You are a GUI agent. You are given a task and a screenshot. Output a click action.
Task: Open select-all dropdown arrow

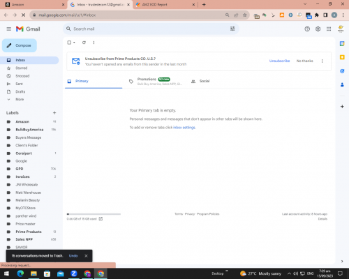(74, 43)
